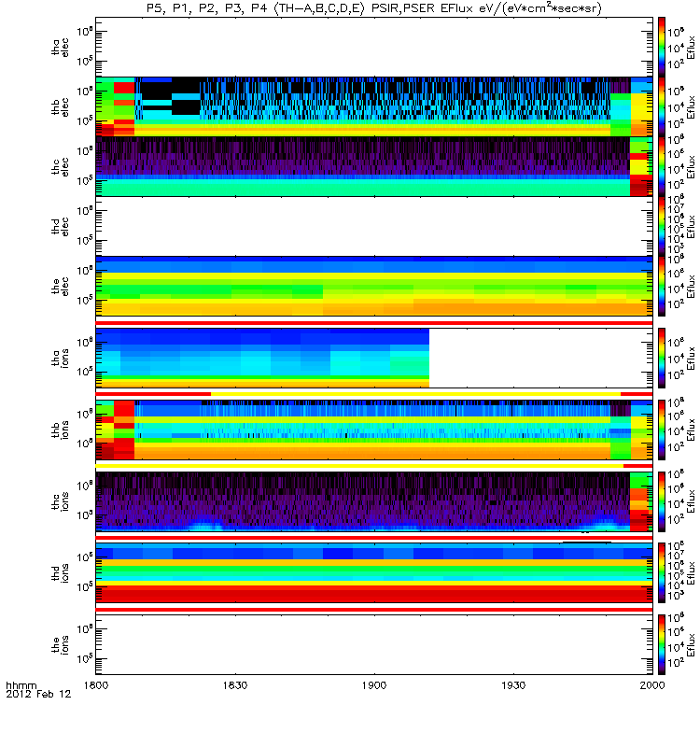Click the blue tha ions spectrogram data

click(262, 359)
